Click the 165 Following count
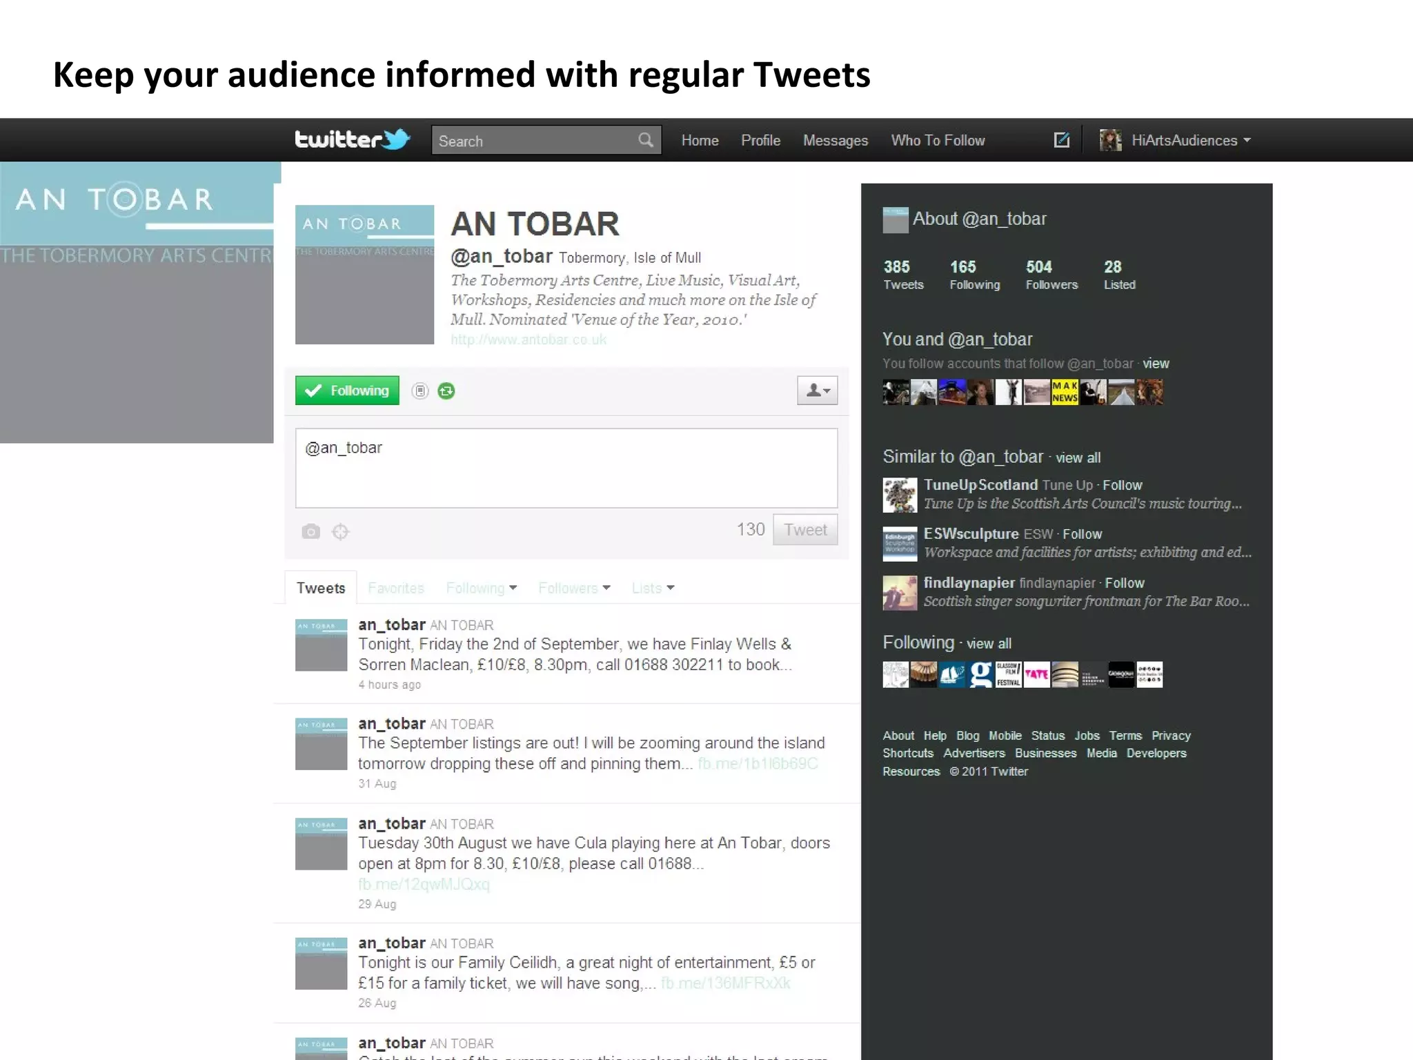Viewport: 1413px width, 1060px height. point(974,275)
